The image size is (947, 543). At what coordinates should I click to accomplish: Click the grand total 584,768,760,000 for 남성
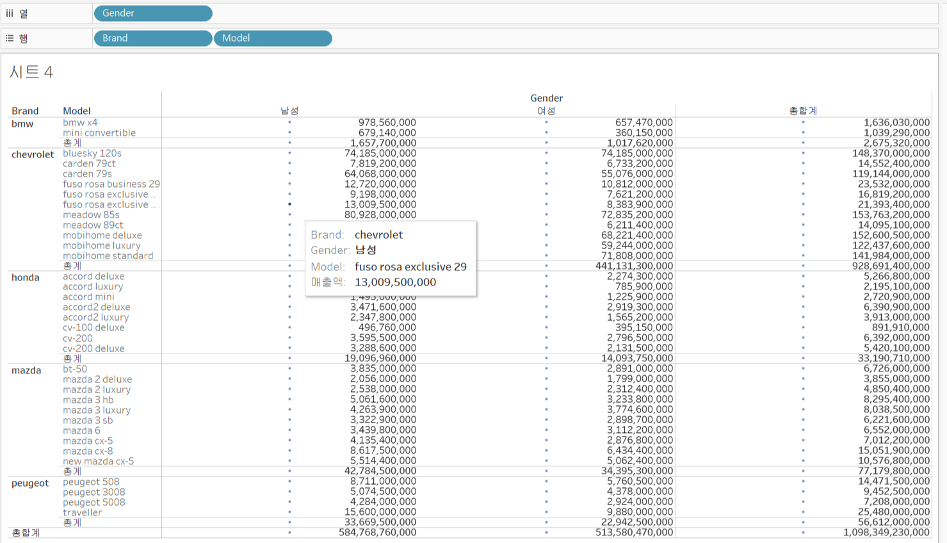pos(378,532)
